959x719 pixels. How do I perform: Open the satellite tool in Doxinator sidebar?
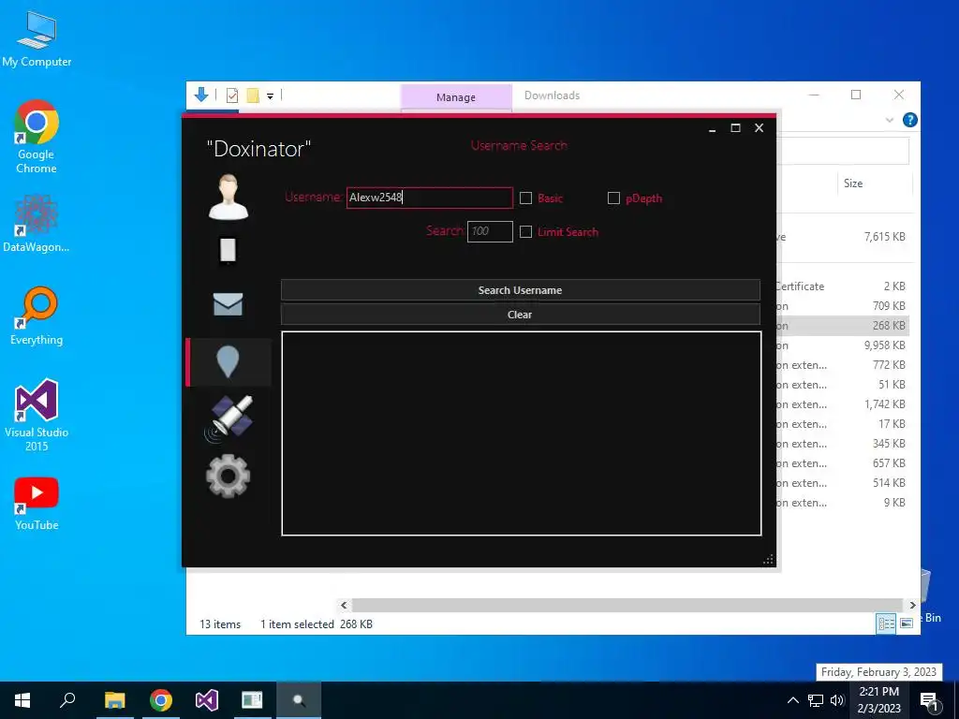229,418
